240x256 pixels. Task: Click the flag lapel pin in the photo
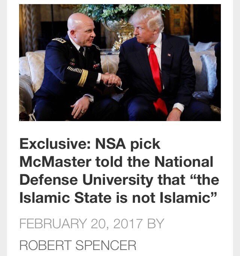coord(169,55)
